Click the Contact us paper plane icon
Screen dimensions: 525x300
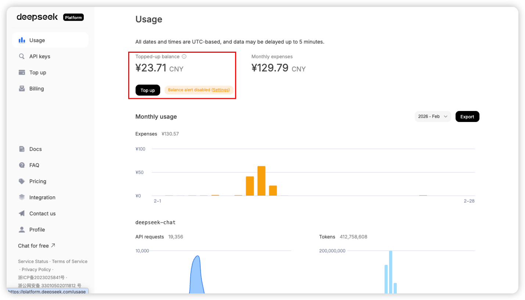coord(22,214)
